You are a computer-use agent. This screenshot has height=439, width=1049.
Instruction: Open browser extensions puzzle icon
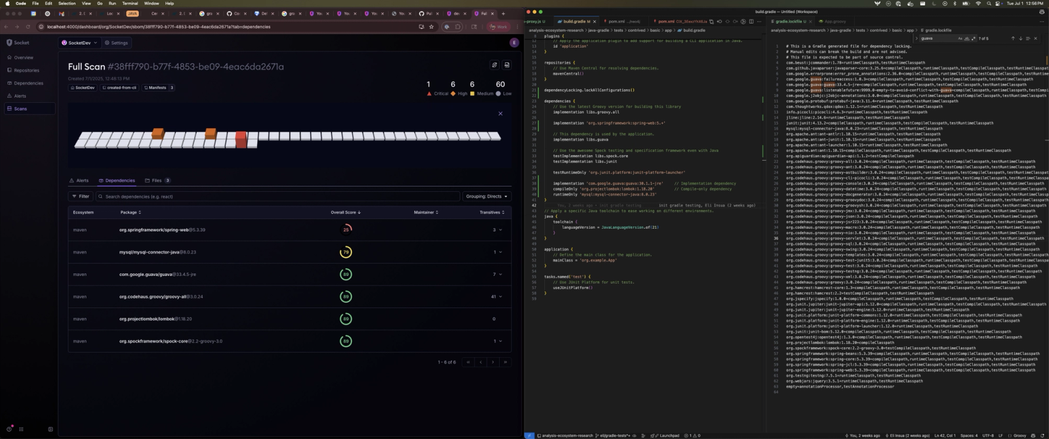458,27
